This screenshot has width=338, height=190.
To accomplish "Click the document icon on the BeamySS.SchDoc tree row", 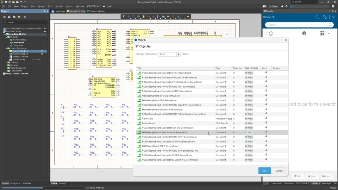I will (x=42, y=51).
